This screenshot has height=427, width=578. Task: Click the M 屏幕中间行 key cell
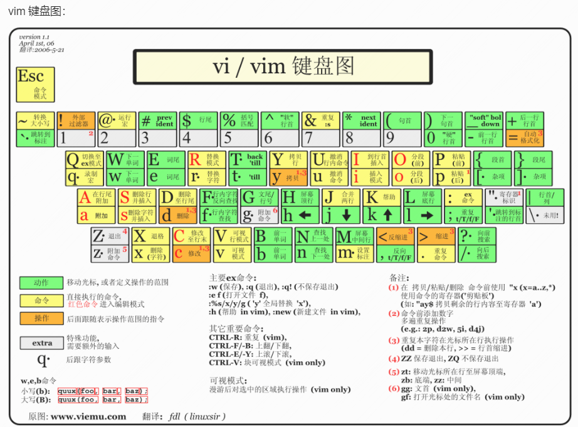pos(355,236)
